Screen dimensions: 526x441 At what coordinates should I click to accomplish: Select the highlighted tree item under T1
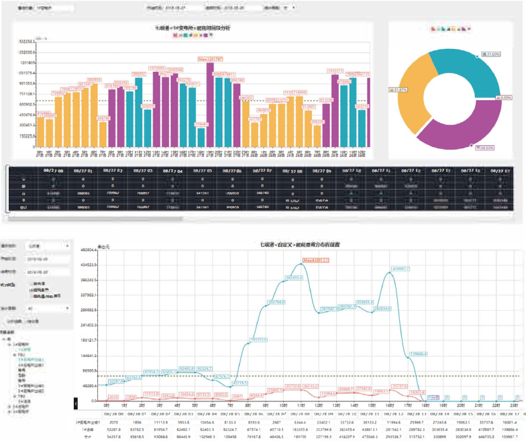click(31, 360)
